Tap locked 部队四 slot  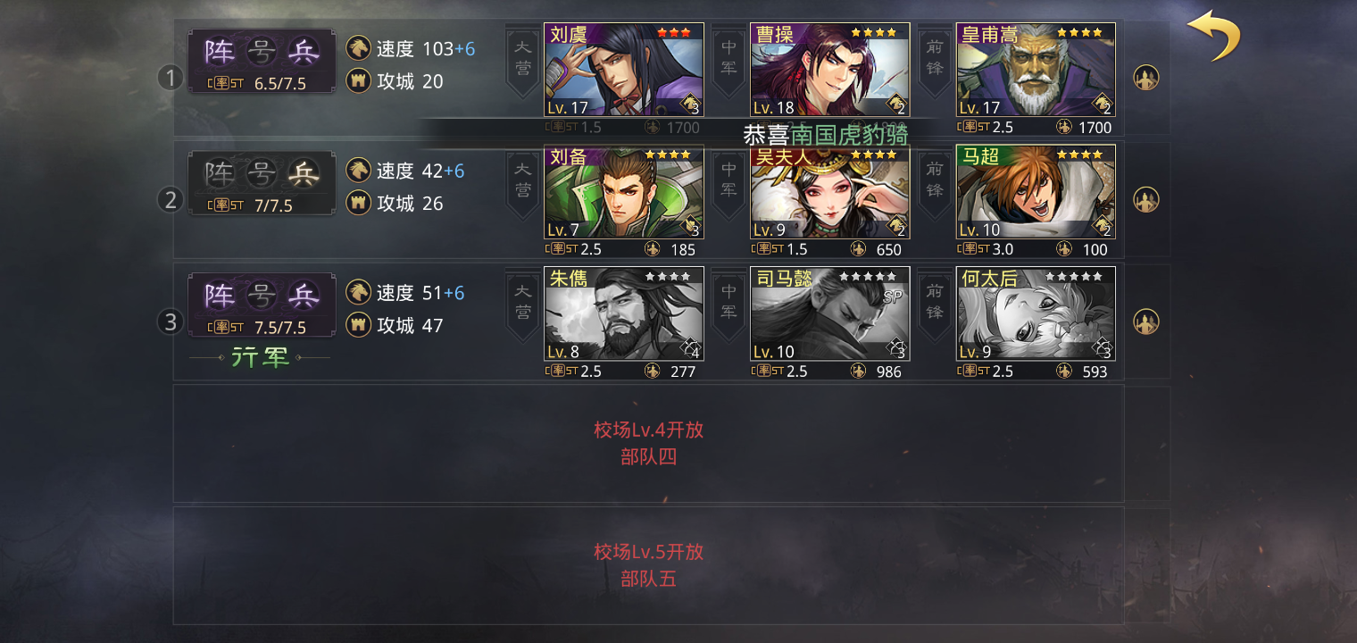coord(649,444)
